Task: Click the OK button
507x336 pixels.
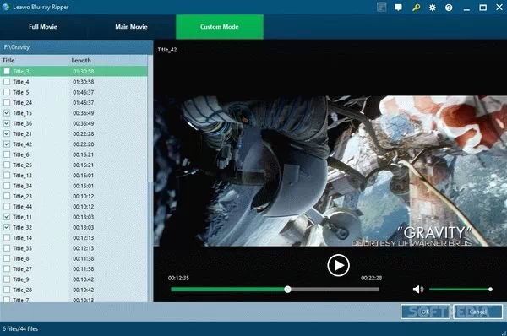Action: 425,312
